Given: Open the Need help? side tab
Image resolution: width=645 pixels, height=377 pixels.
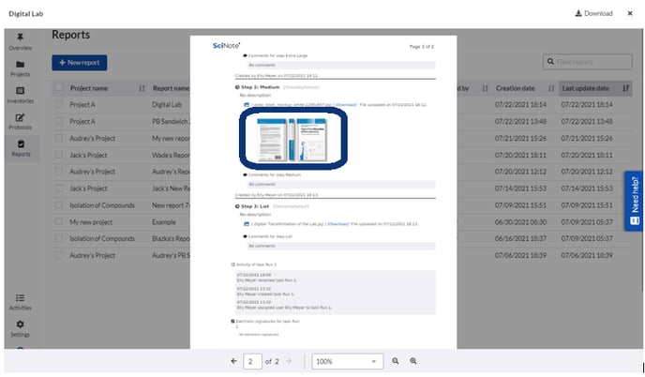Looking at the screenshot, I should (634, 201).
